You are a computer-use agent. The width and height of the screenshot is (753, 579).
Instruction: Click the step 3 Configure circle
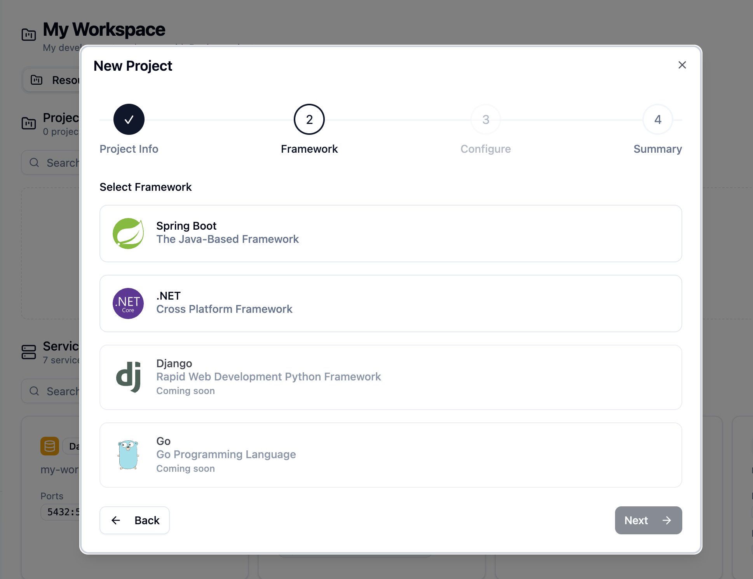point(486,119)
